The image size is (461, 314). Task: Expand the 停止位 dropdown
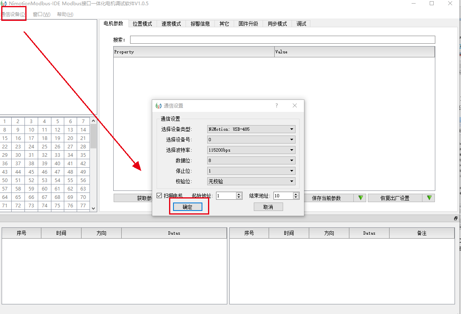tap(251, 171)
